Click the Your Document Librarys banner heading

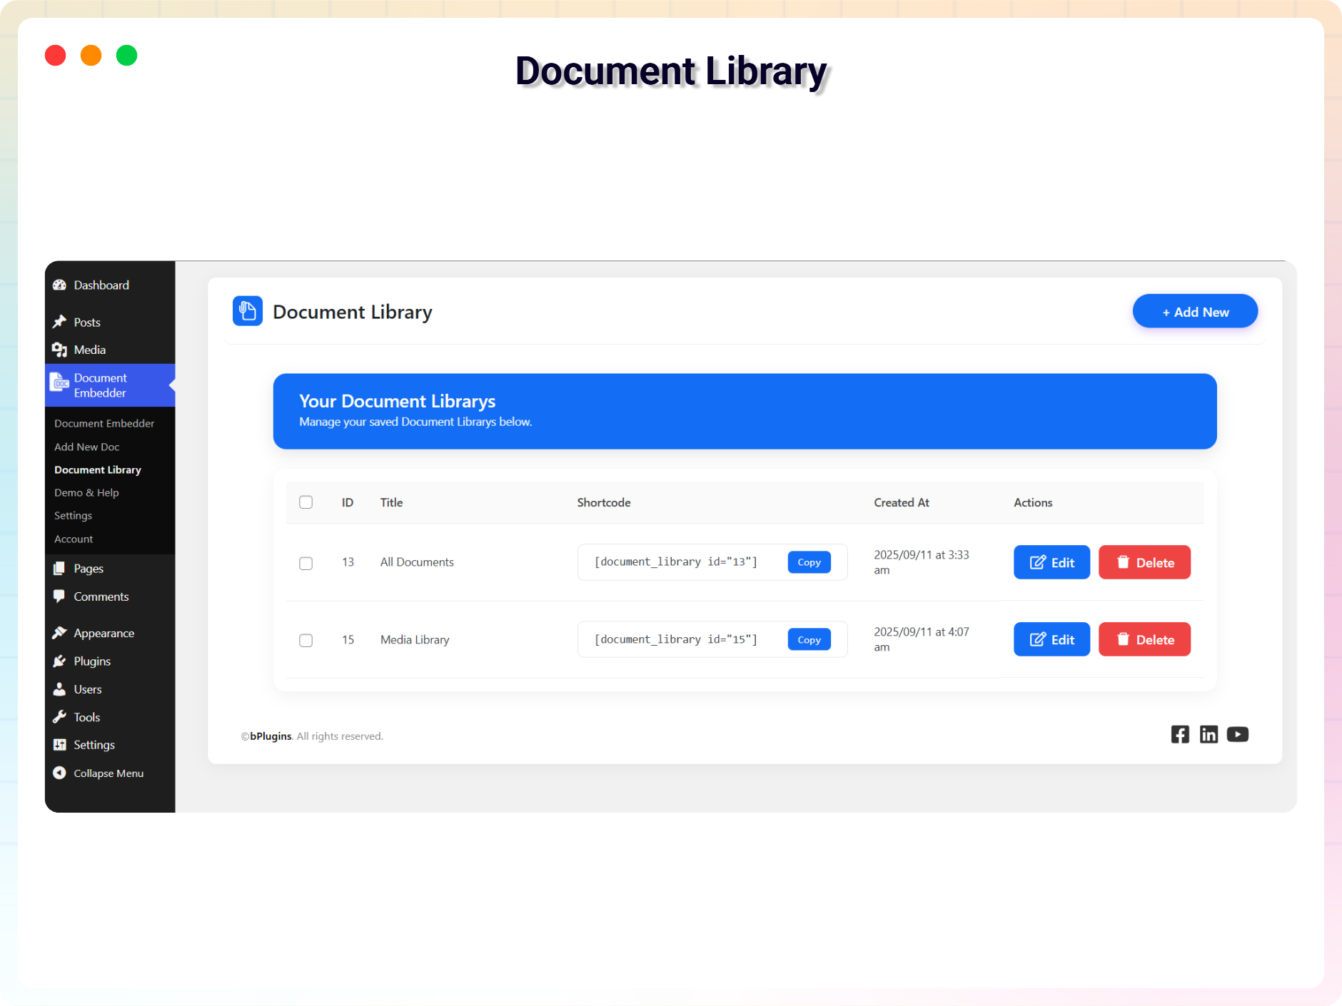[397, 401]
